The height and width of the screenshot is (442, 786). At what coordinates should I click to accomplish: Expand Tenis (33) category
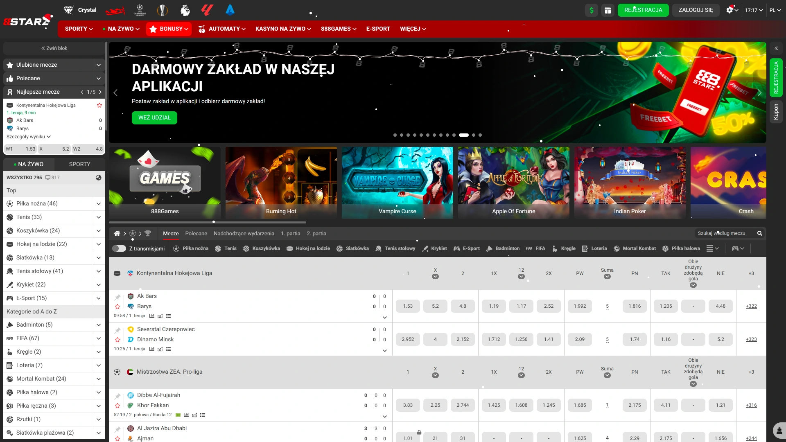(99, 217)
